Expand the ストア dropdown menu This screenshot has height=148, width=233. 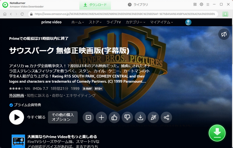(95, 22)
